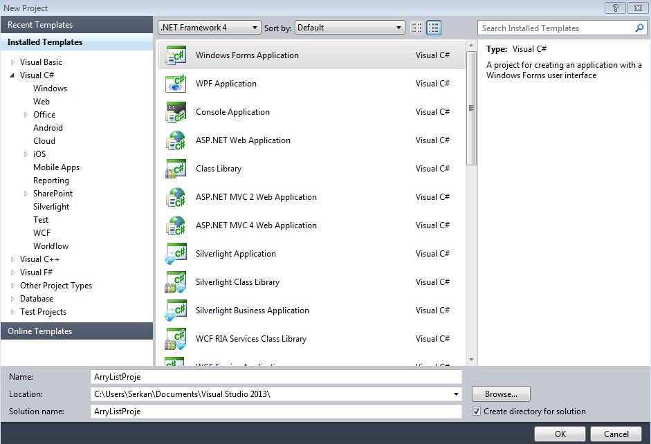Expand the Database tree node

12,299
